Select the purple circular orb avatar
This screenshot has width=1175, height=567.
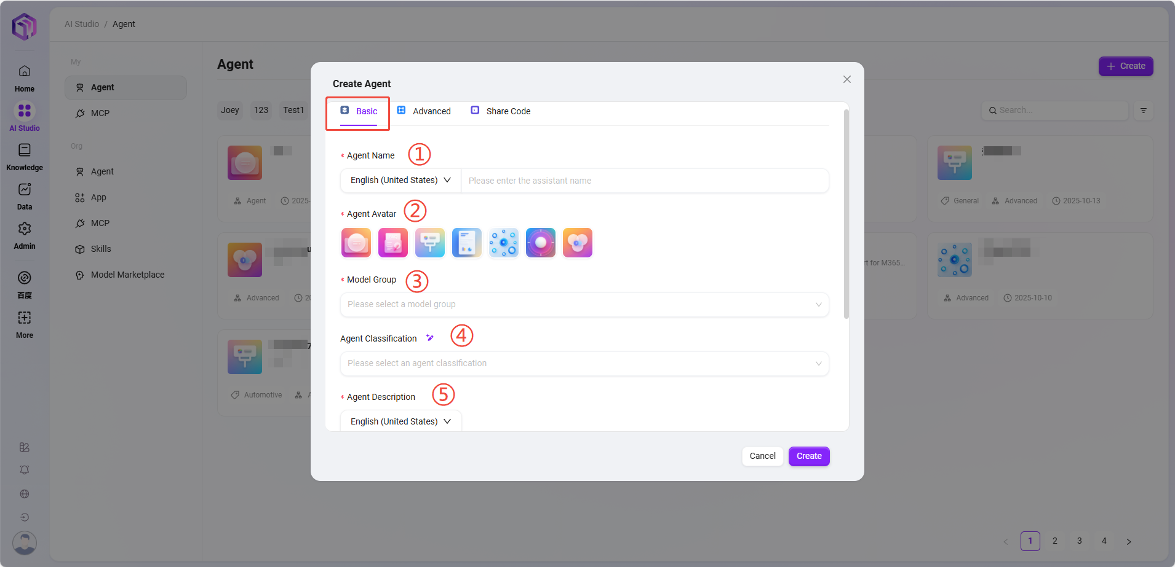[541, 243]
